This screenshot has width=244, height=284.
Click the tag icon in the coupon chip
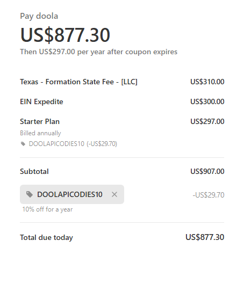click(x=30, y=194)
